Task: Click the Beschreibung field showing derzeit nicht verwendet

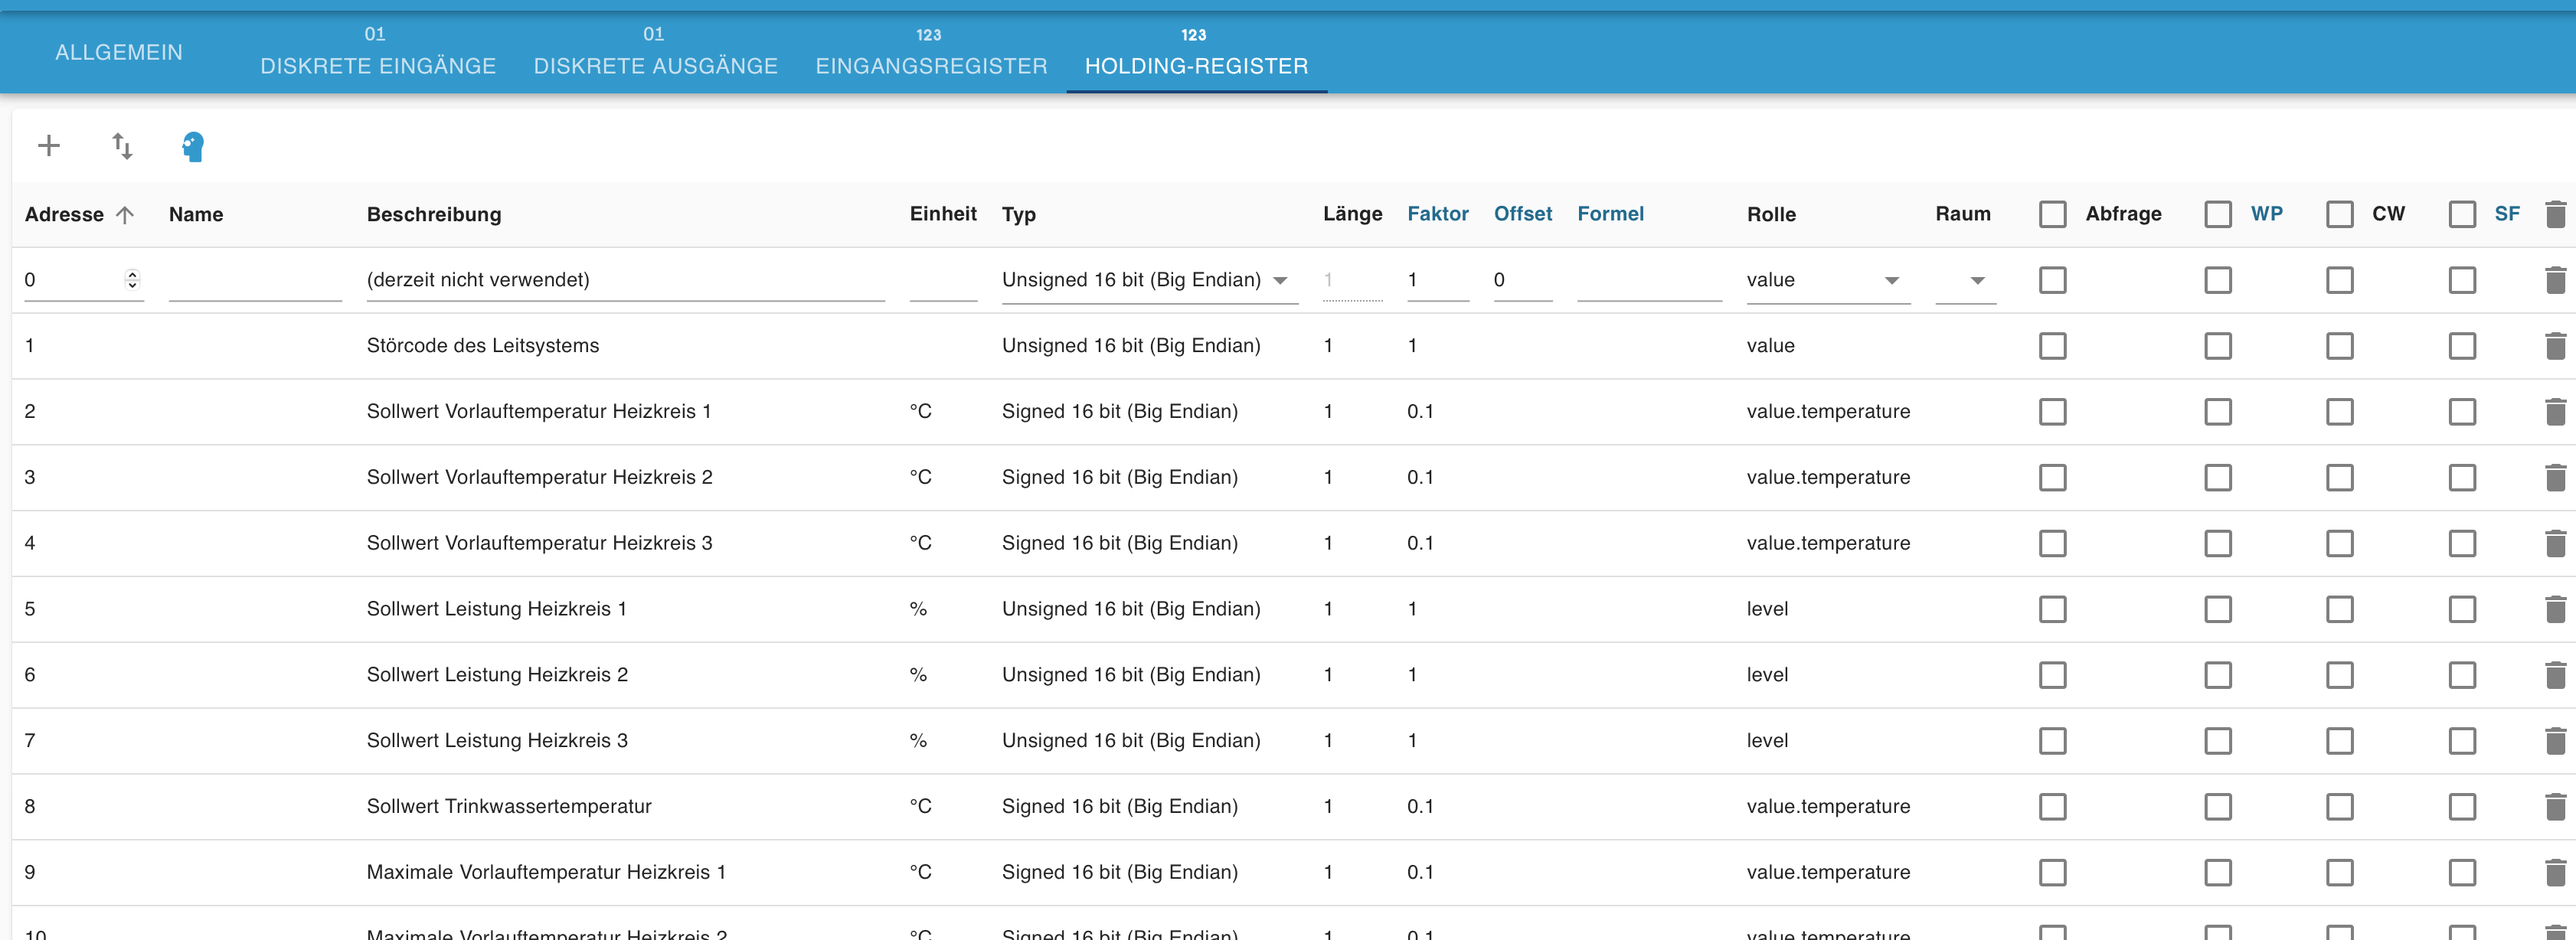Action: (x=624, y=280)
